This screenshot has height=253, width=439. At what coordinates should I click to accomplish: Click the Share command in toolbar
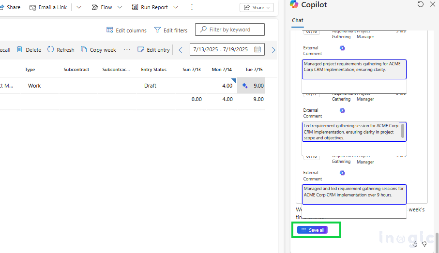coord(10,7)
